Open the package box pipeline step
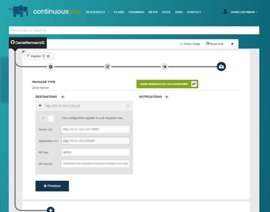Screen dimensions: 270x212 coord(165,67)
